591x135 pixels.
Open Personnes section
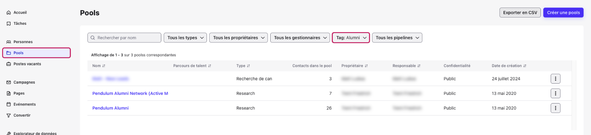pos(23,42)
